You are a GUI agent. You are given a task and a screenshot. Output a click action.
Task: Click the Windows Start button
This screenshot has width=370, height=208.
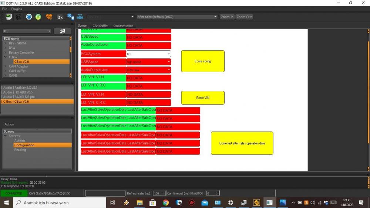click(x=6, y=202)
